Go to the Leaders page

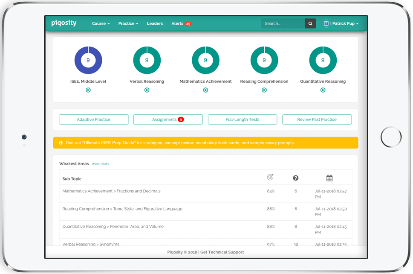pyautogui.click(x=155, y=24)
